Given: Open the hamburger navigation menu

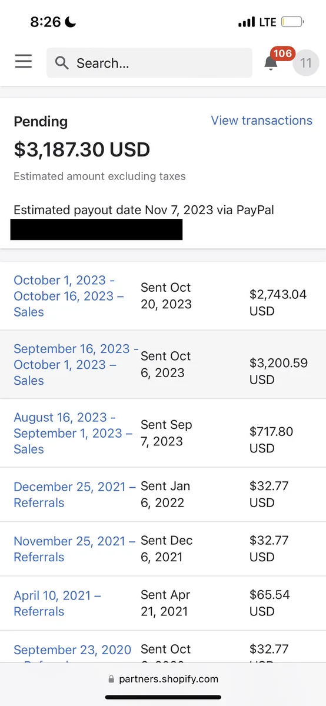Looking at the screenshot, I should tap(24, 62).
